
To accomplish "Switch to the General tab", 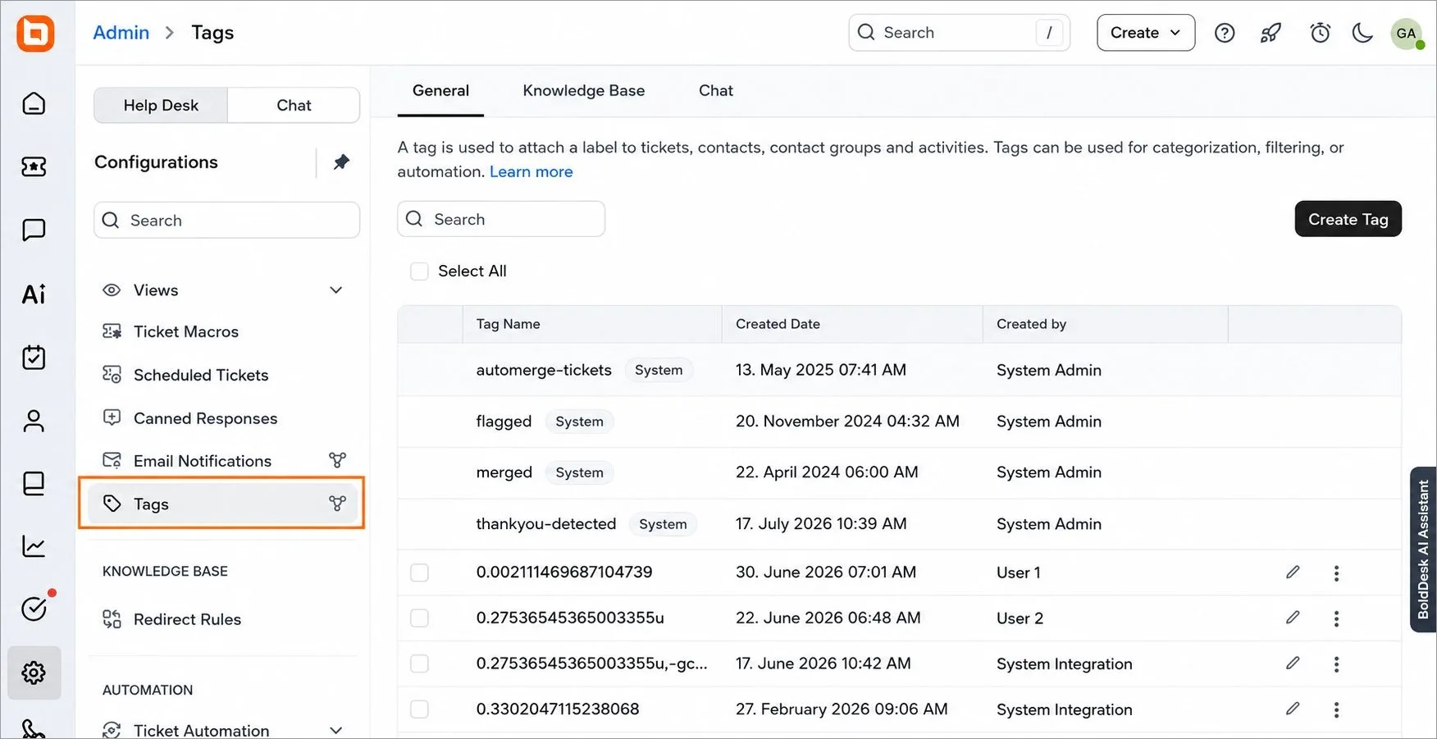I will 440,91.
